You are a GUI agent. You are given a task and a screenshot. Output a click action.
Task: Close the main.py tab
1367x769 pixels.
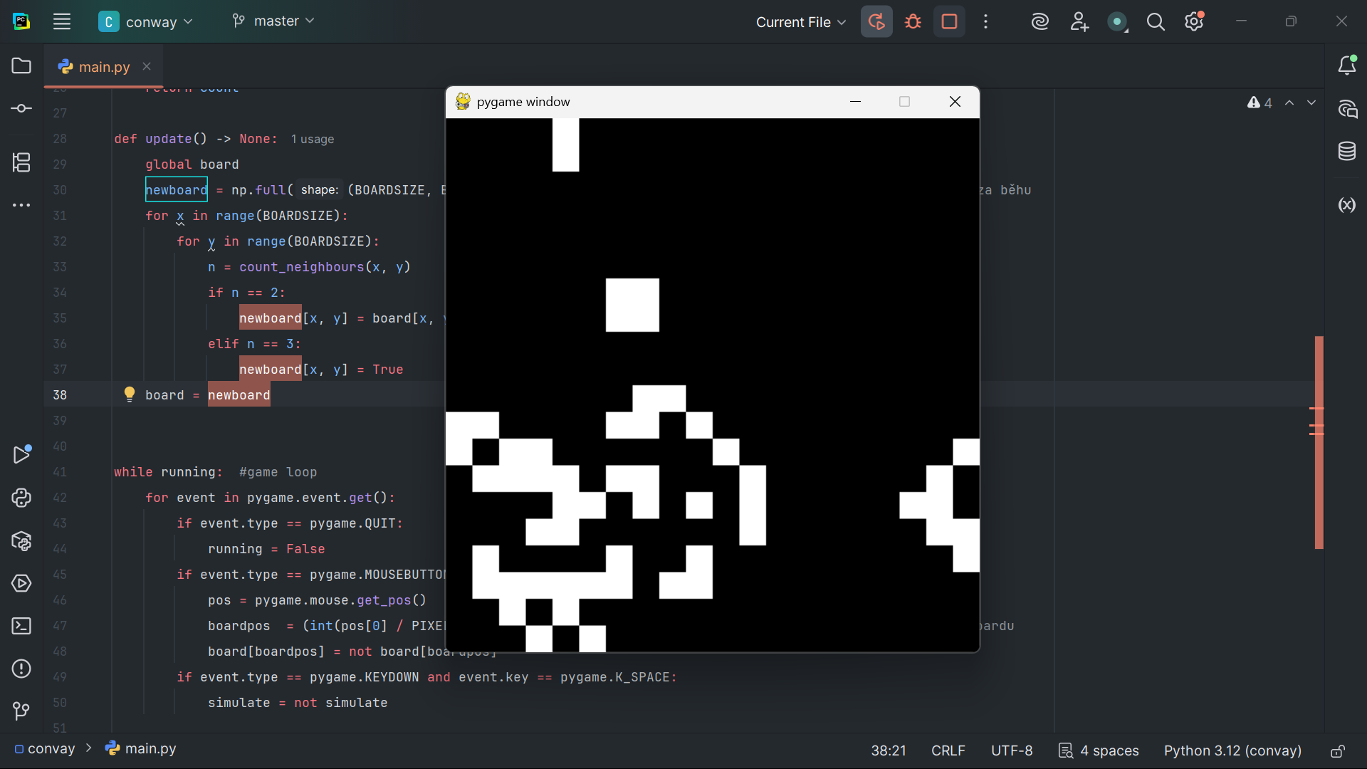tap(147, 66)
